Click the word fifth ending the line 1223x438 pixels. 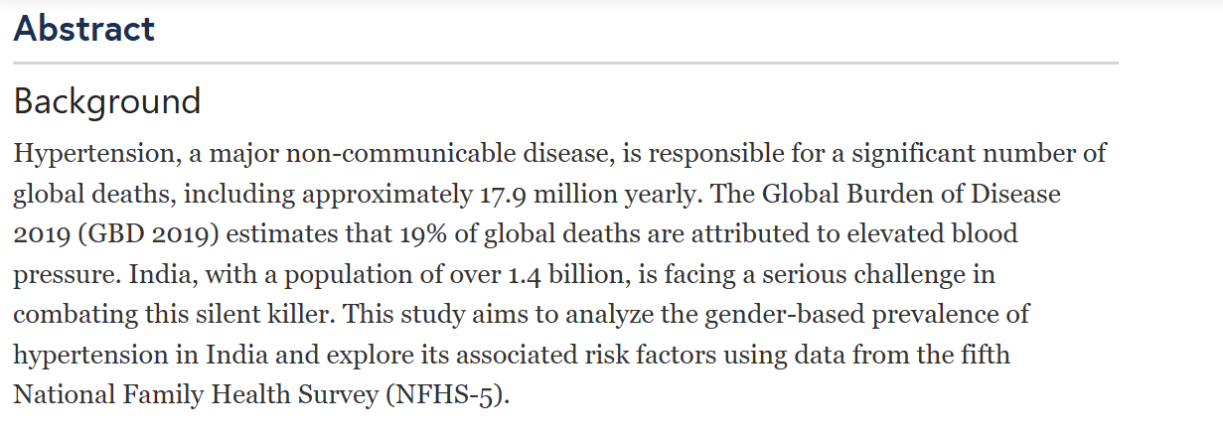977,355
